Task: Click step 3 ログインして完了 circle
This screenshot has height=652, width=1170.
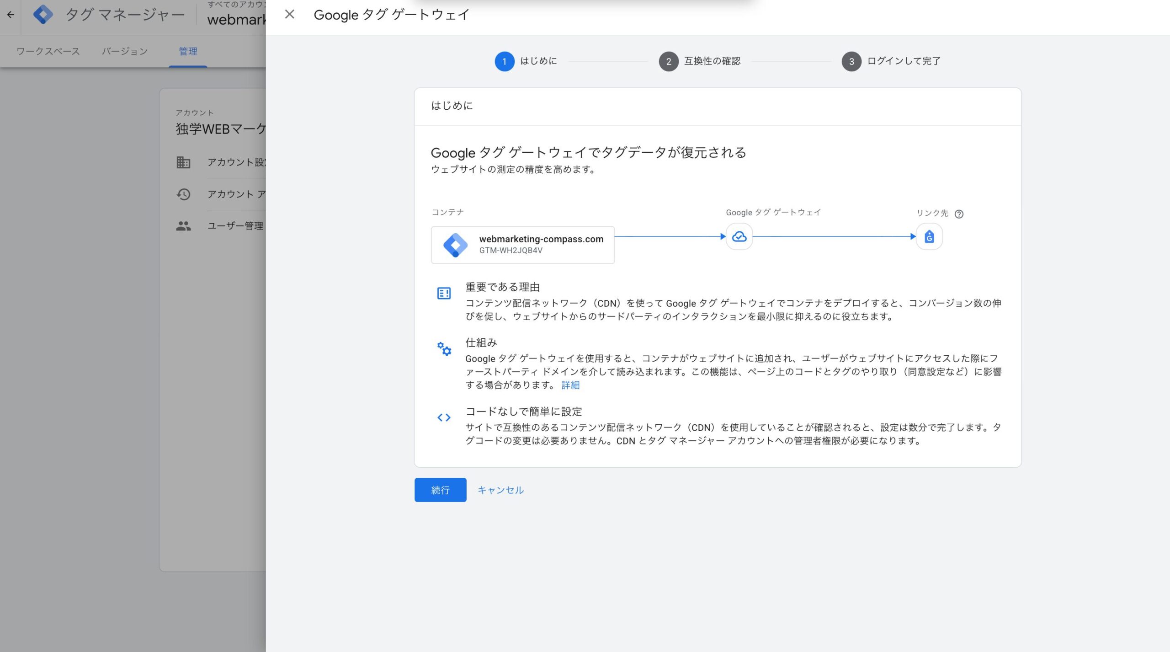Action: 851,61
